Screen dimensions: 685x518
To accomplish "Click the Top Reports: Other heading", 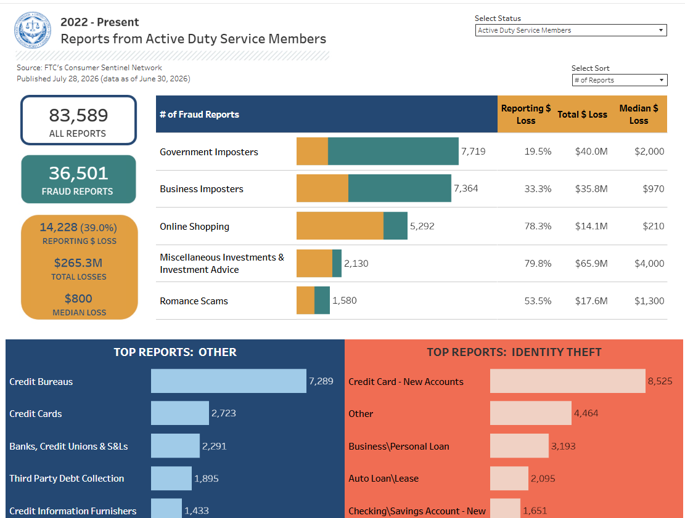I will pyautogui.click(x=175, y=352).
